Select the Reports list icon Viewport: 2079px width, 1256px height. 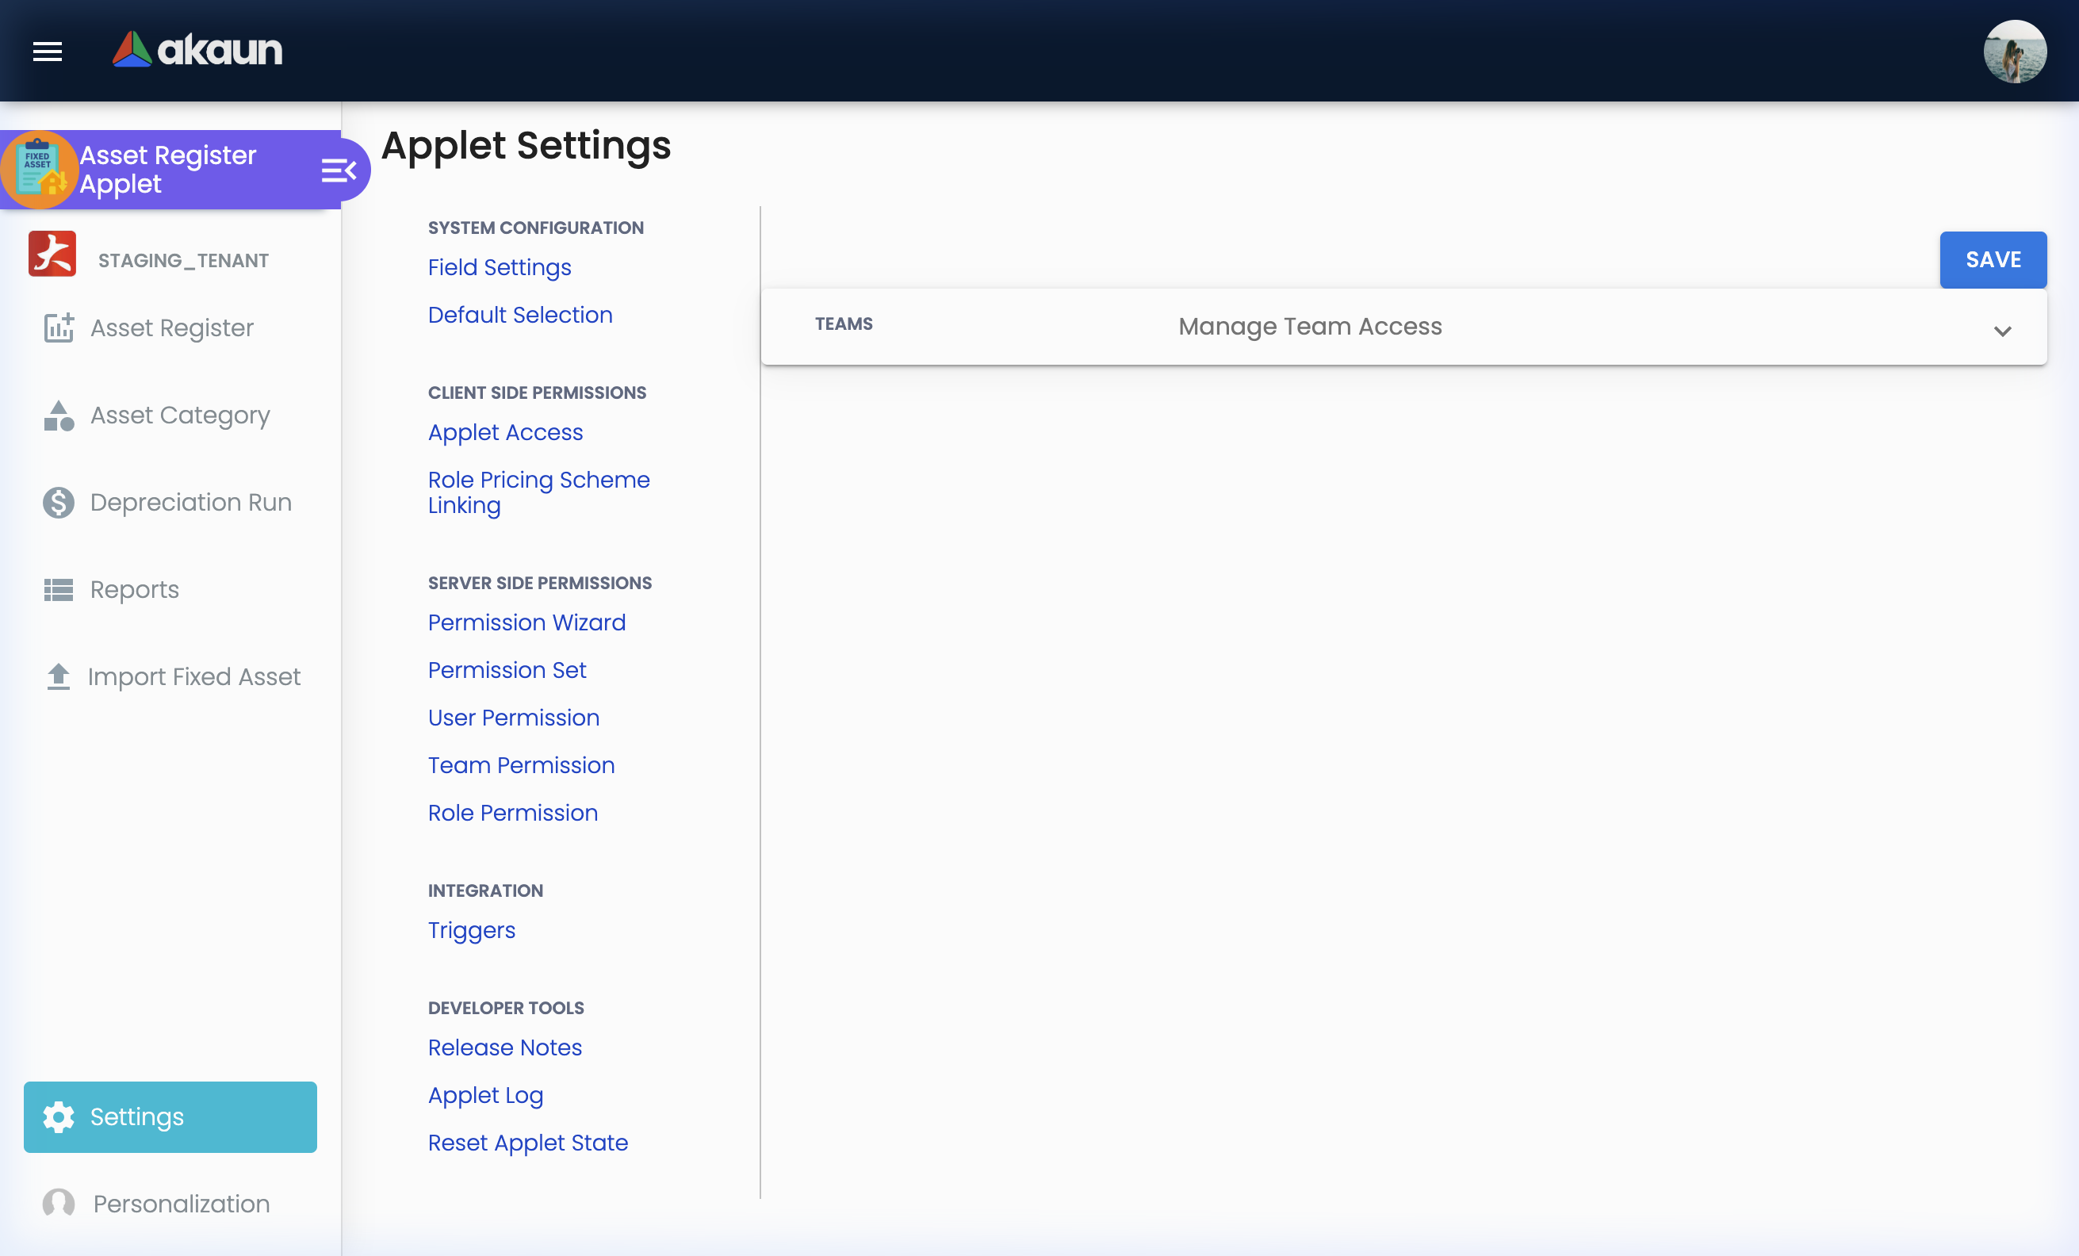click(57, 590)
